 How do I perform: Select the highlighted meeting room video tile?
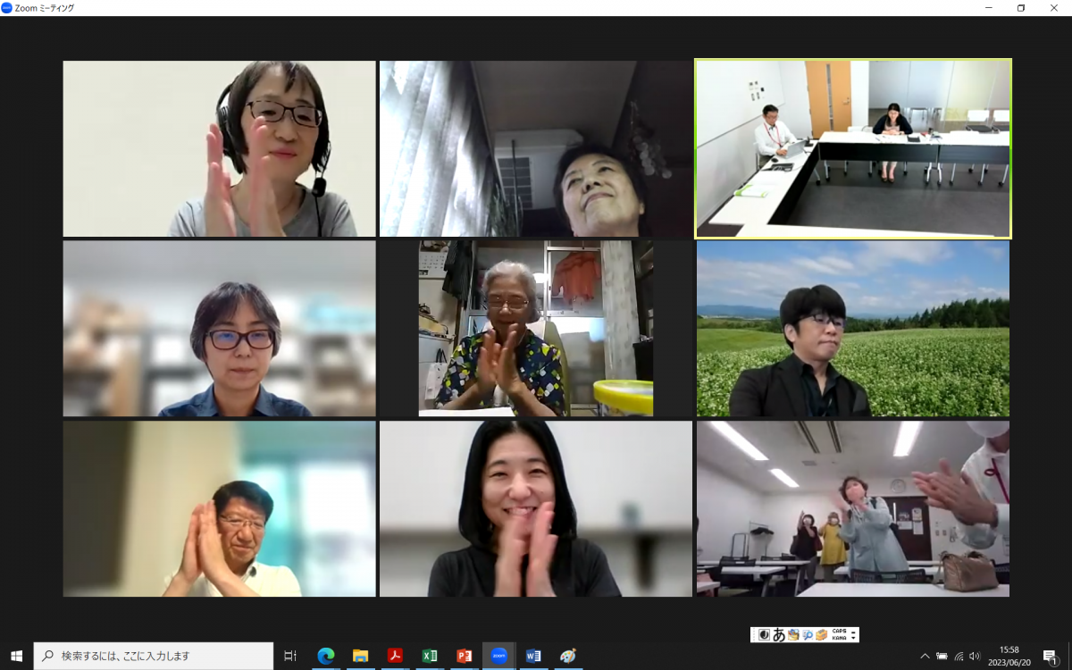click(853, 148)
